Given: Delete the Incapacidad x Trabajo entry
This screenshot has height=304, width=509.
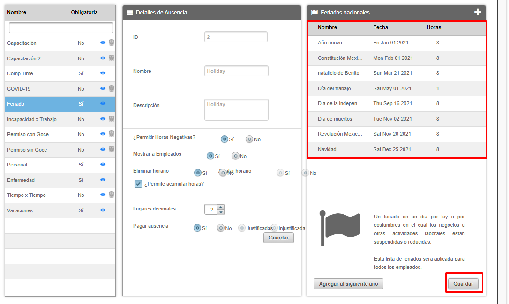Looking at the screenshot, I should click(x=112, y=119).
